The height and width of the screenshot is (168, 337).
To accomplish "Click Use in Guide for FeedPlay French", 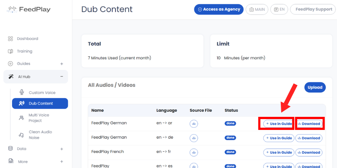I will coord(279,152).
